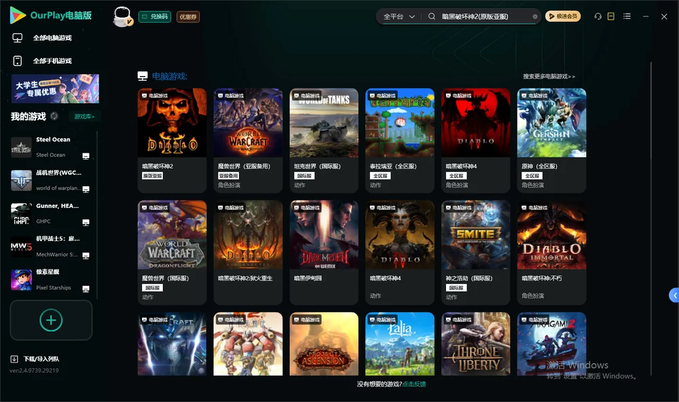Select MechWarrior 5 game entry
Viewport: 679px width, 402px height.
[x=50, y=246]
